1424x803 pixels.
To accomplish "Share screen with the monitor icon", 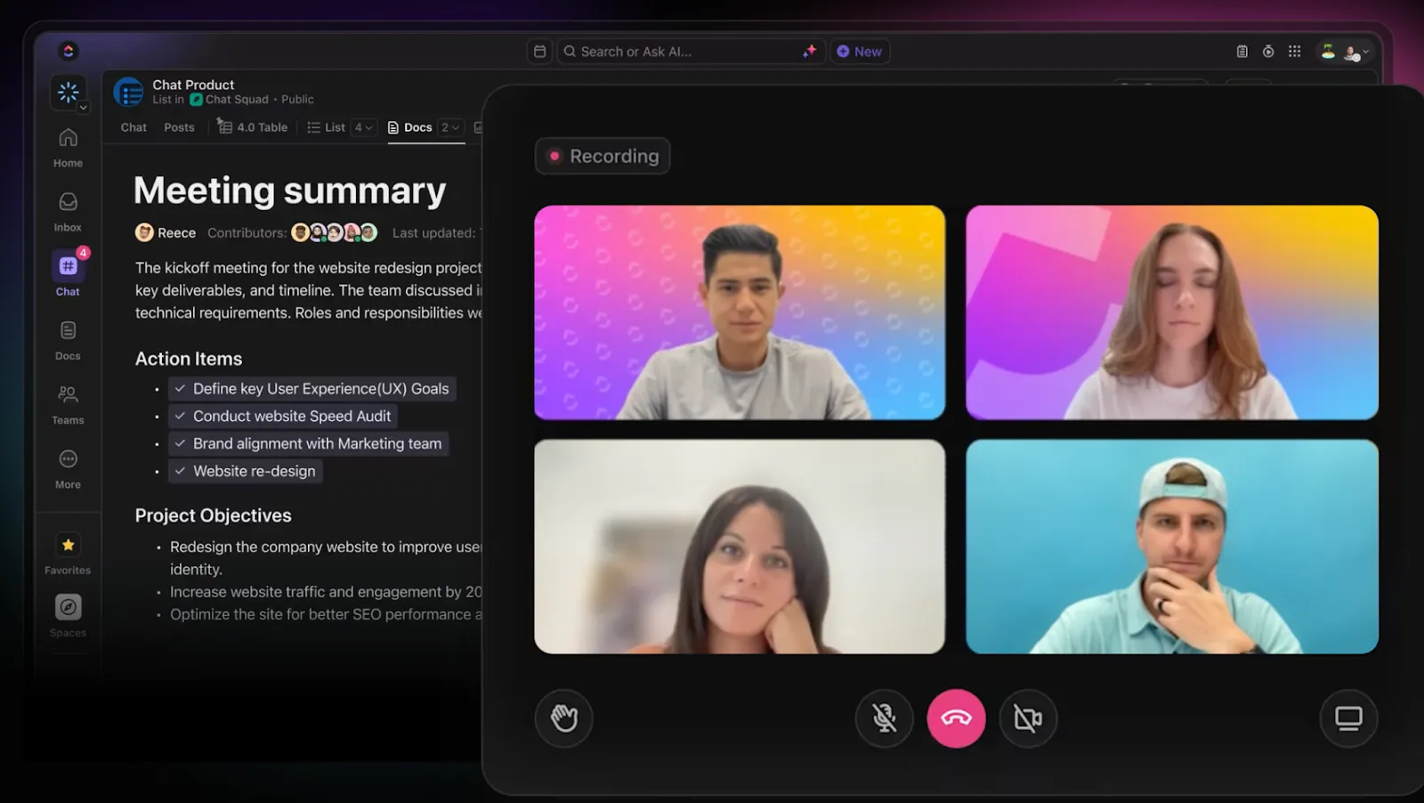I will [1348, 718].
